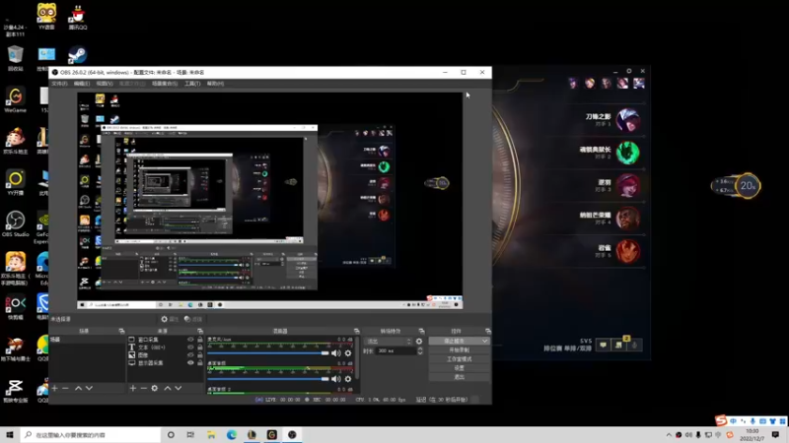Open OBS Settings button in Controls
This screenshot has height=443, width=789.
[459, 368]
